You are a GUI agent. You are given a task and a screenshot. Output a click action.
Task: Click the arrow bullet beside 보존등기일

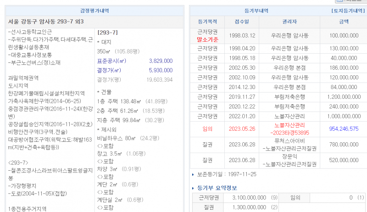193,175
